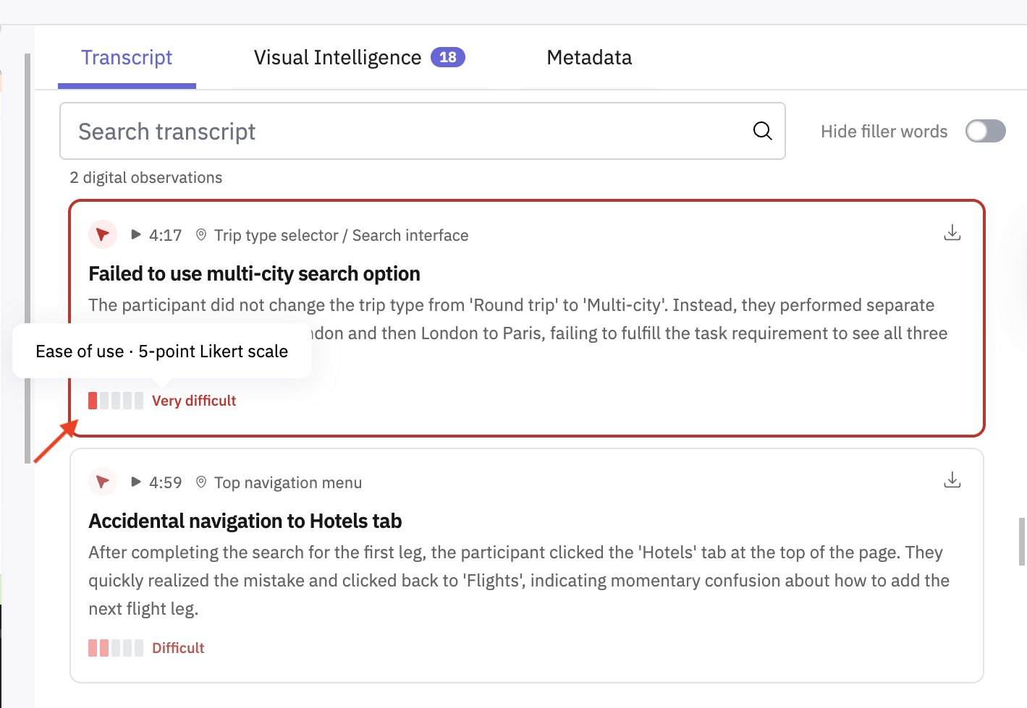Click location pin beside Trip type selector
Image resolution: width=1027 pixels, height=708 pixels.
click(201, 235)
